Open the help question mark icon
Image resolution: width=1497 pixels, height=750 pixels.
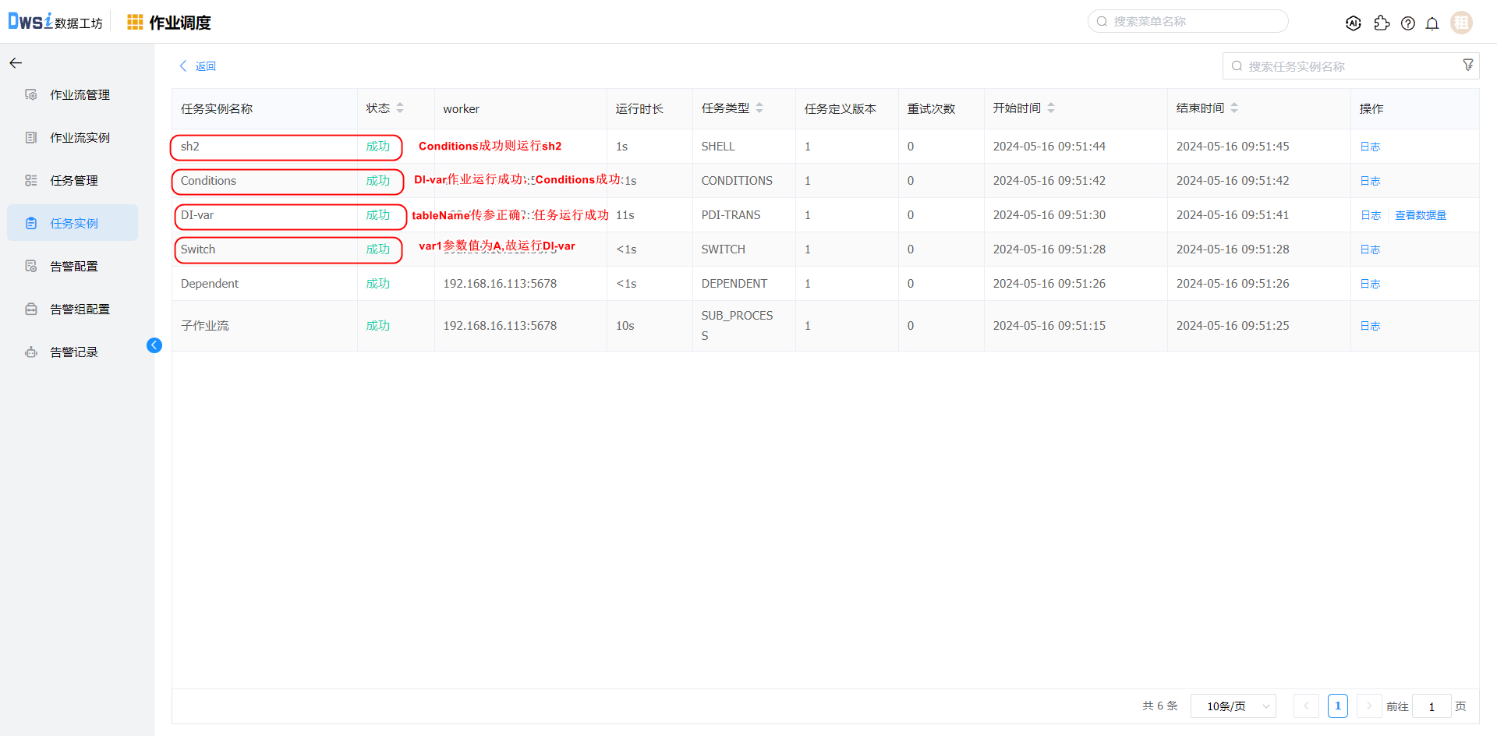pyautogui.click(x=1407, y=23)
